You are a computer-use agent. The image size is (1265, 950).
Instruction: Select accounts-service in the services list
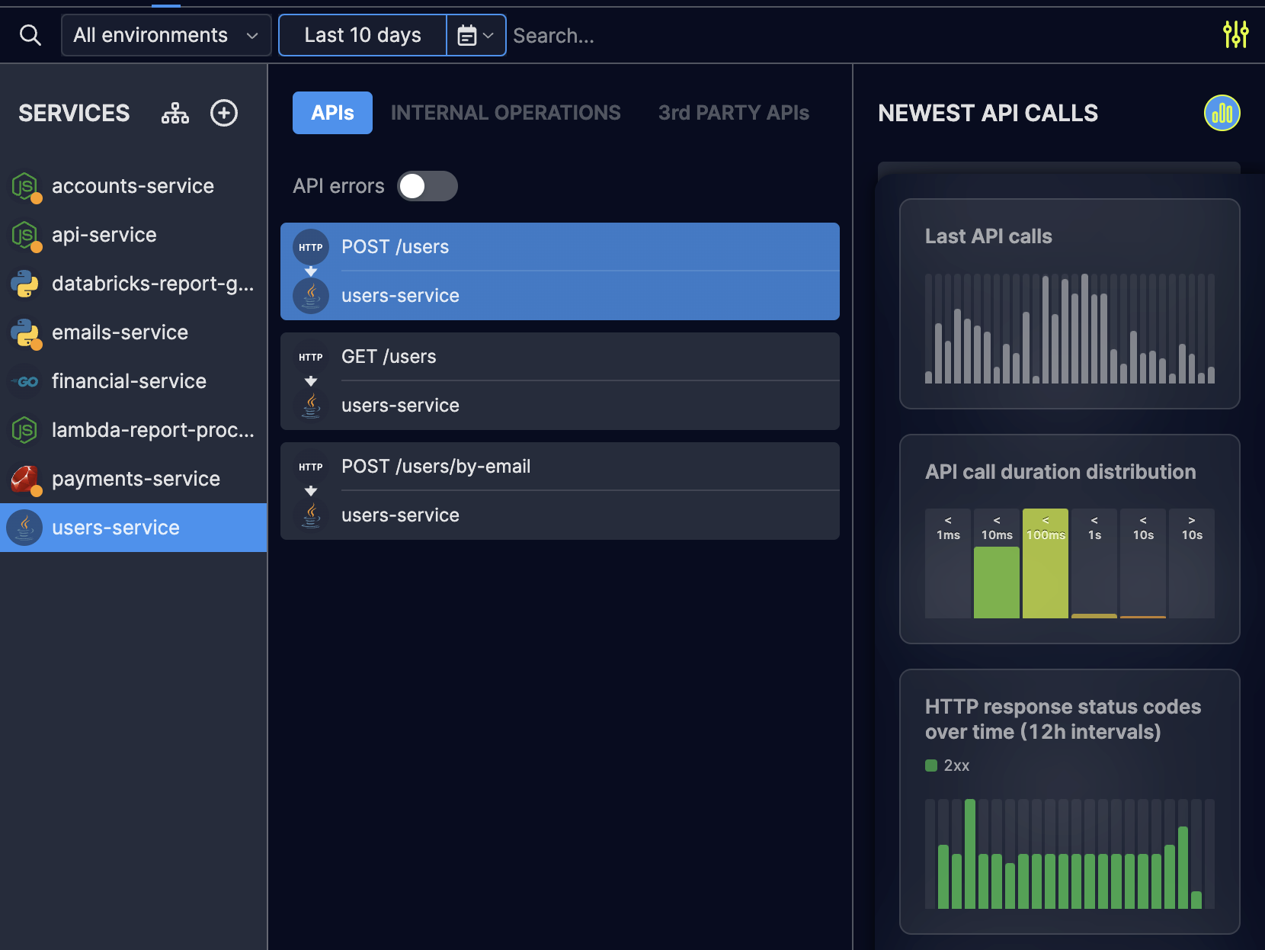tap(133, 186)
